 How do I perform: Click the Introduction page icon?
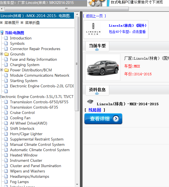pos(6,38)
